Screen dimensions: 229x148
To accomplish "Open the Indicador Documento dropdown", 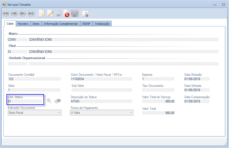I will [35, 113].
